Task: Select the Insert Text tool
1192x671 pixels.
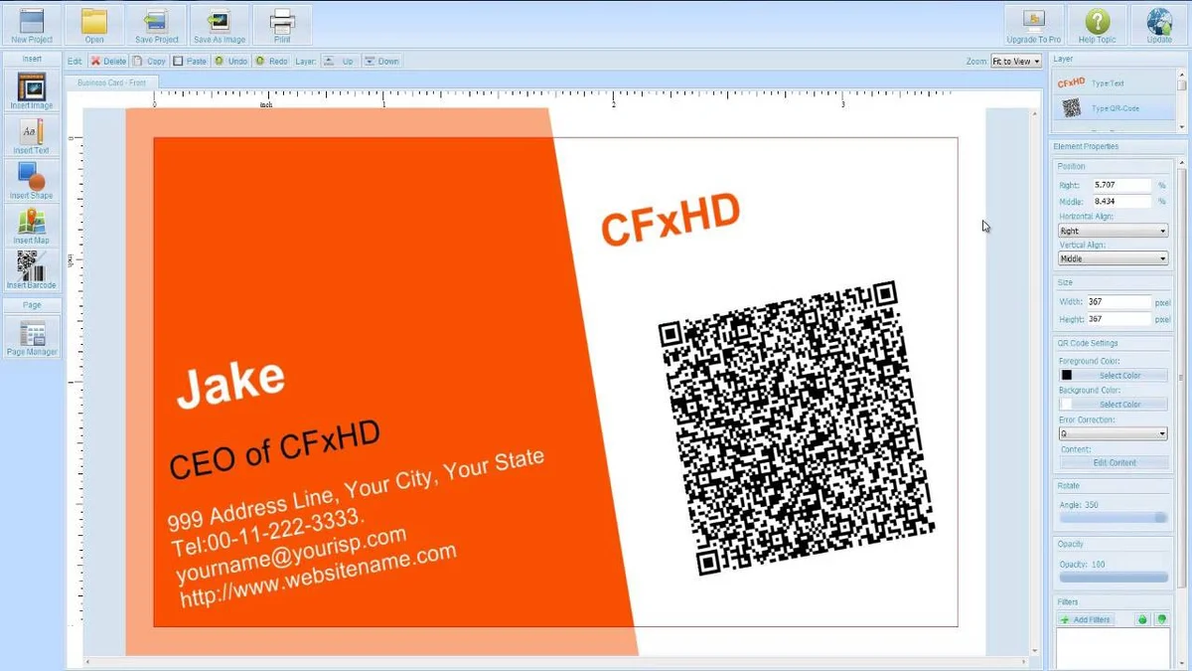Action: [x=32, y=135]
